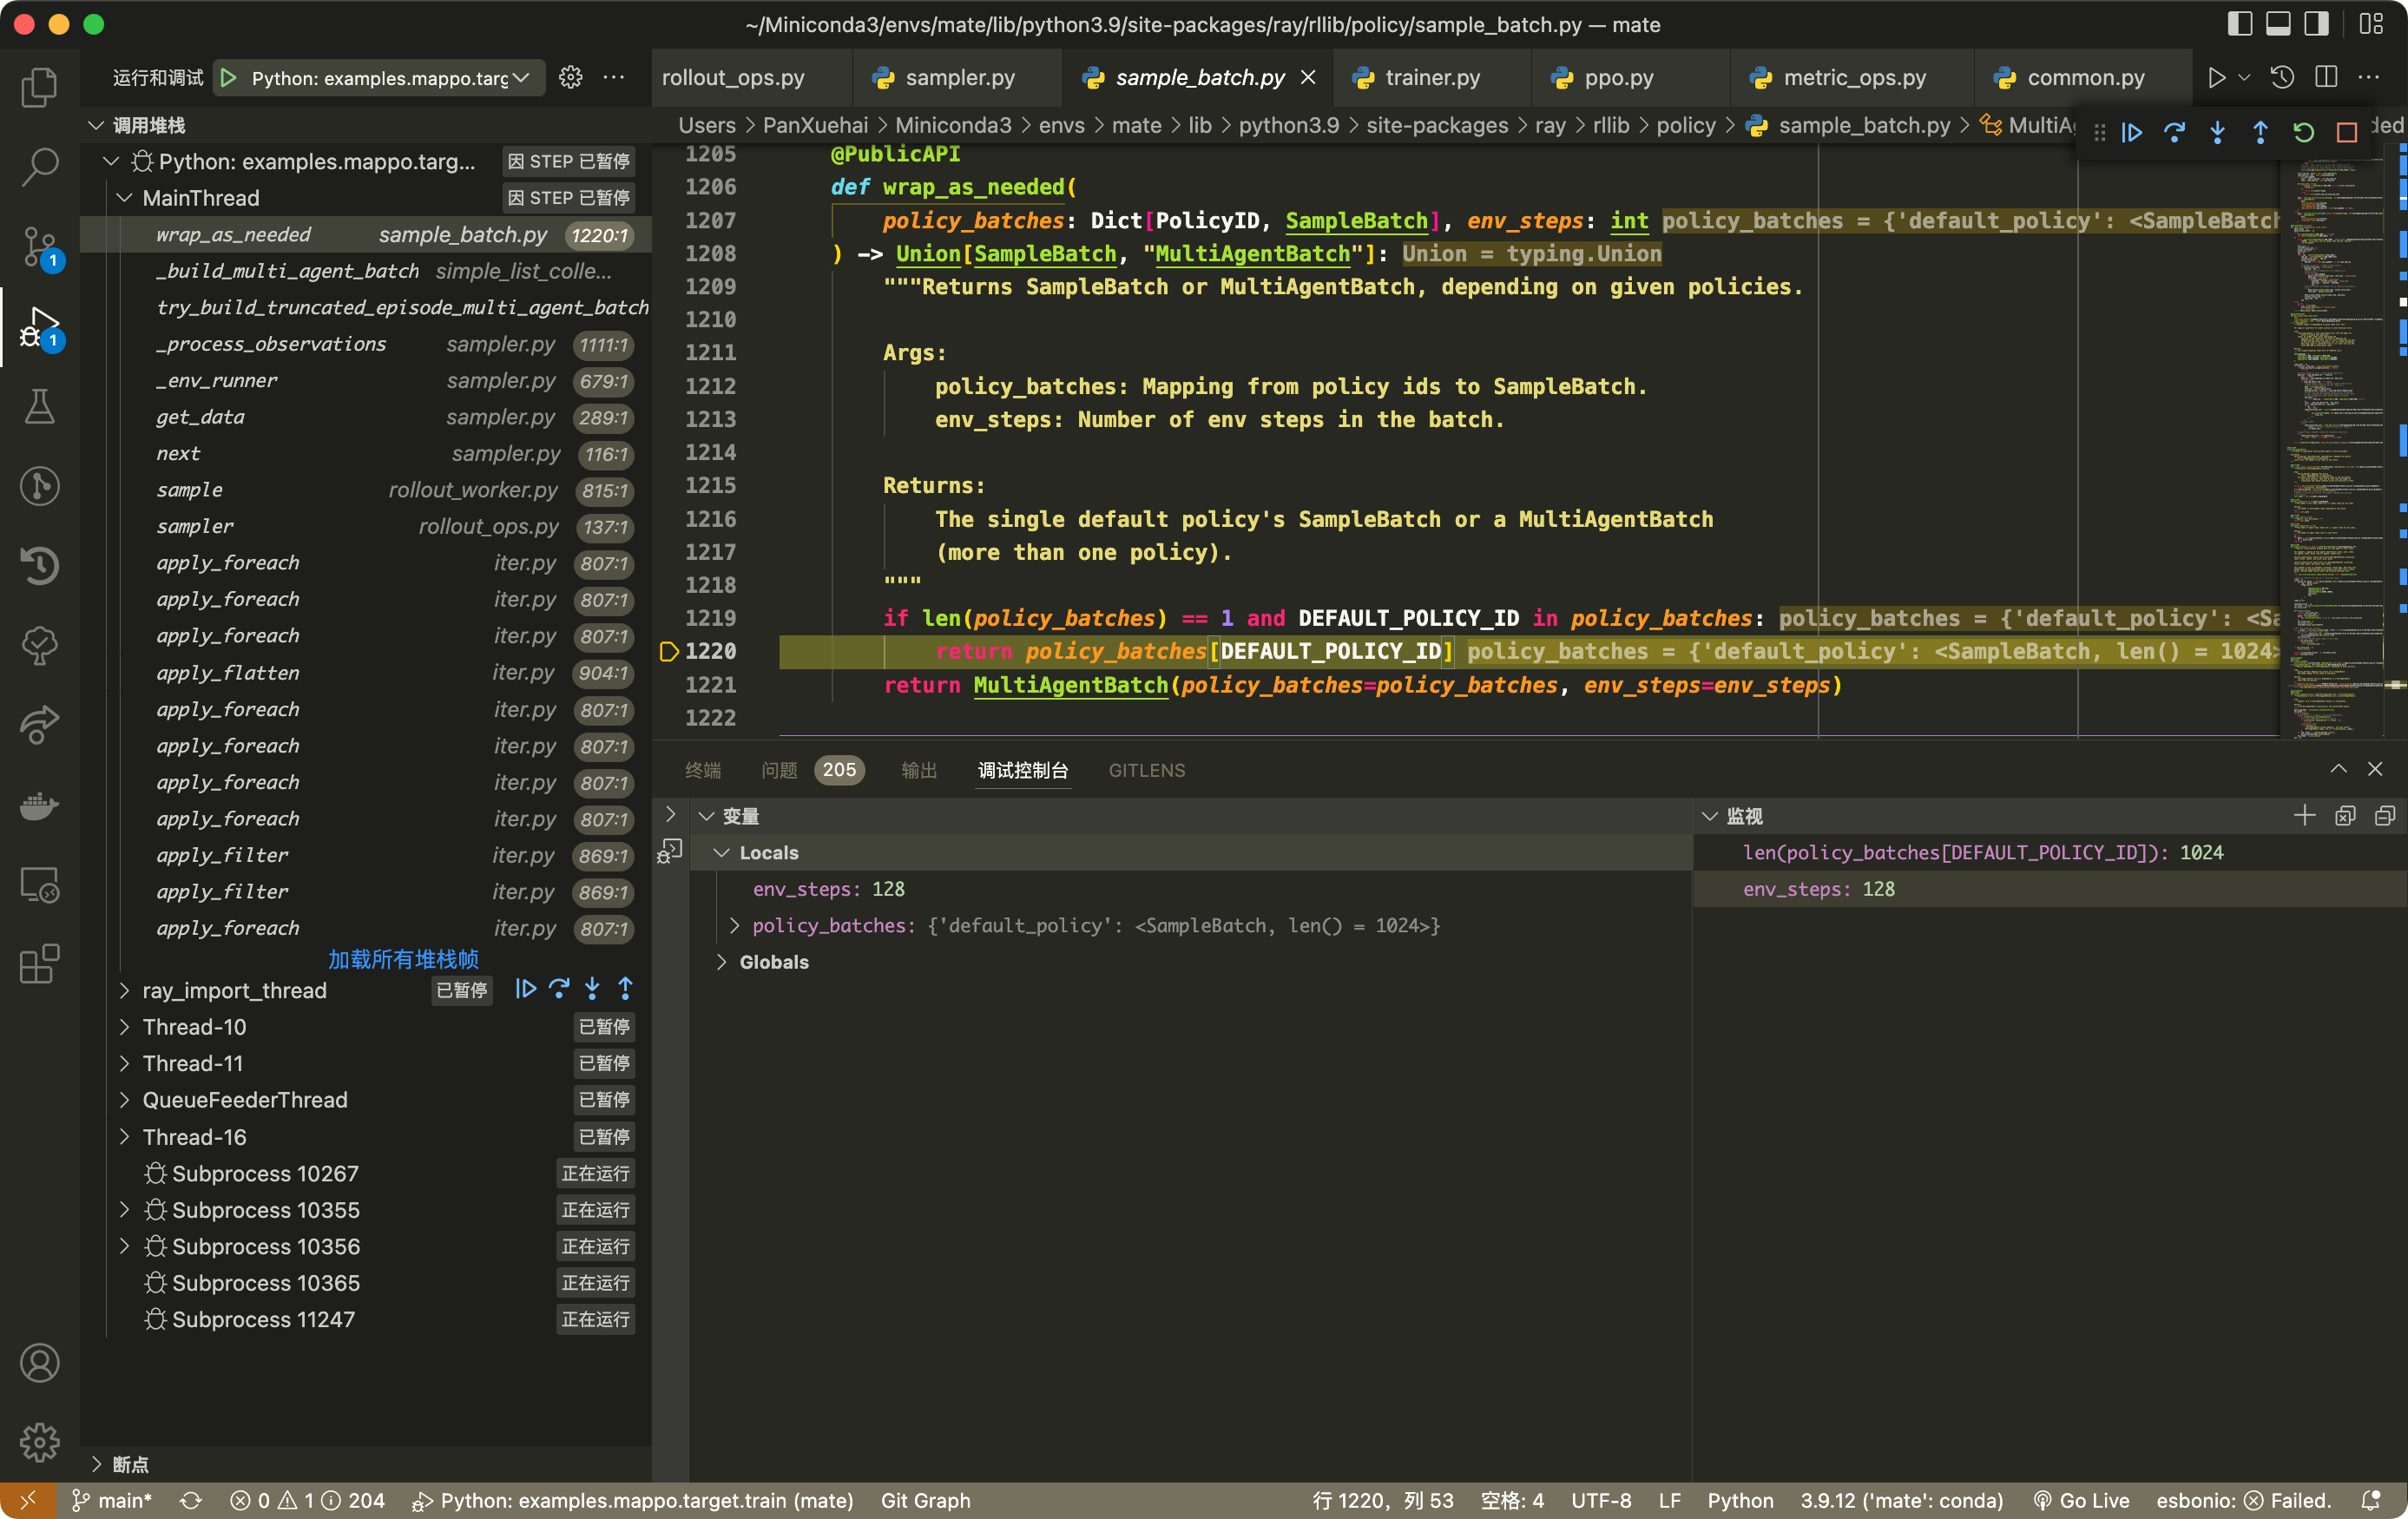Open the GITLENS panel tab
This screenshot has width=2408, height=1519.
[1146, 770]
